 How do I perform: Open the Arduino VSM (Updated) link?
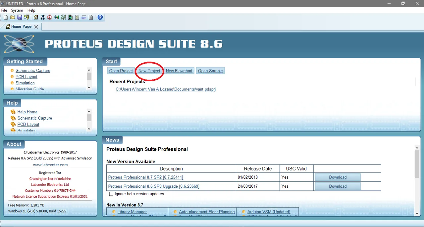pyautogui.click(x=269, y=212)
